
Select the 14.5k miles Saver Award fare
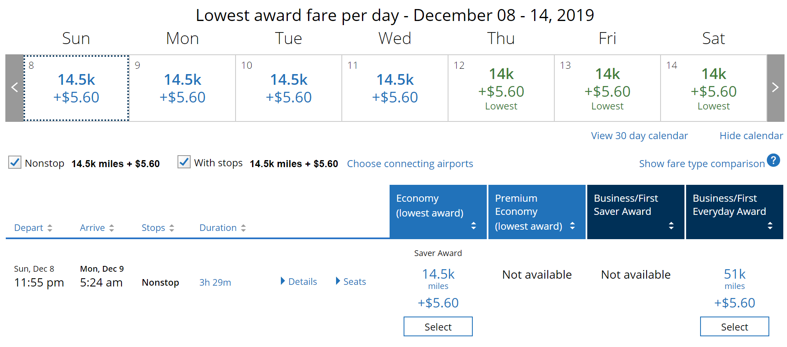tap(438, 327)
